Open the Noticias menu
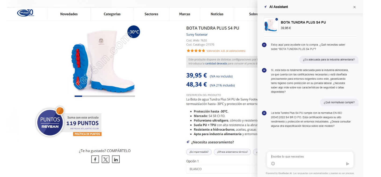This screenshot has height=177, width=381. click(x=217, y=14)
